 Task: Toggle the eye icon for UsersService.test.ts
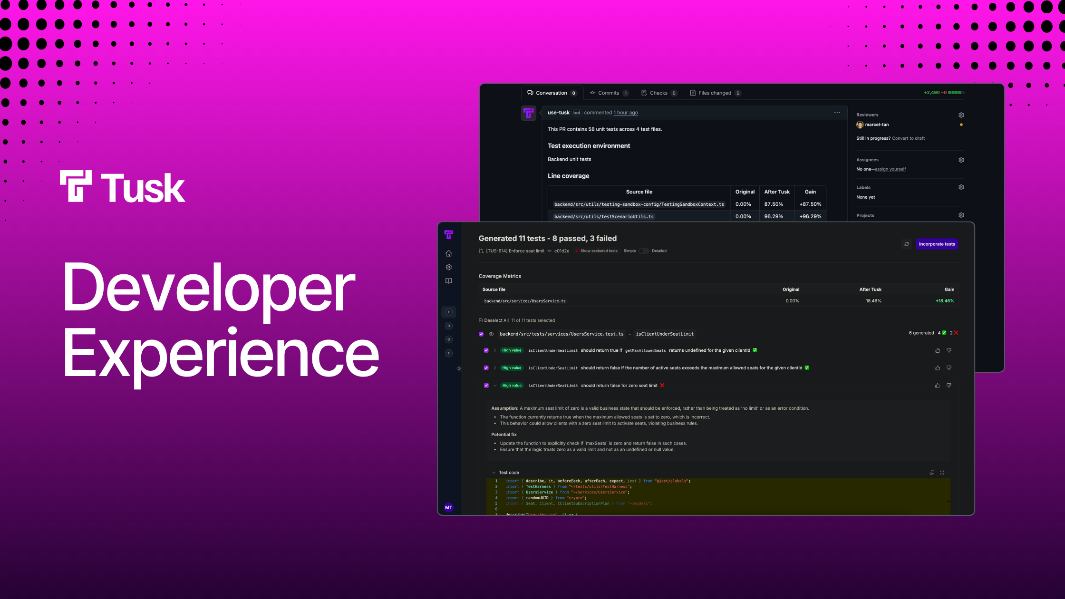(491, 334)
